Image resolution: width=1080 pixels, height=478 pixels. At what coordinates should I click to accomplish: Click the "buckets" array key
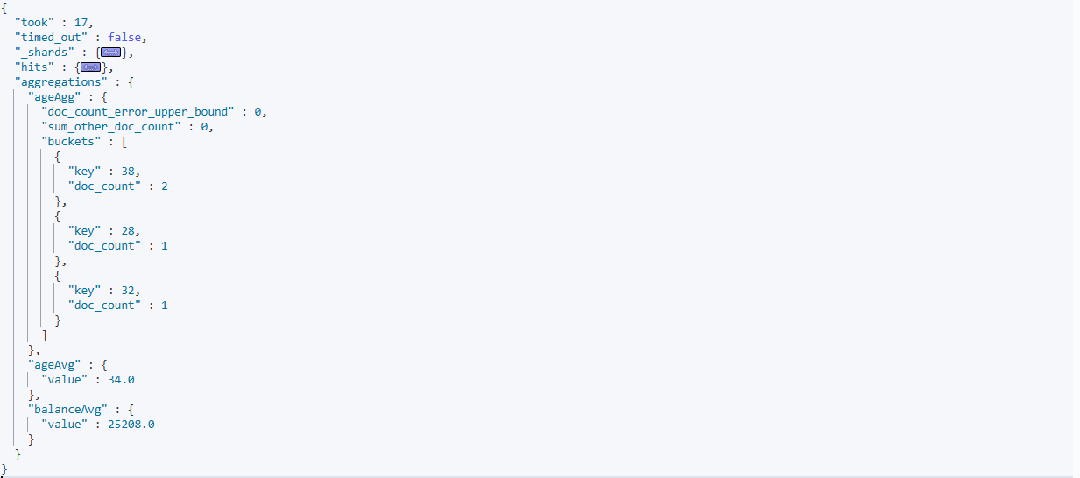(x=74, y=142)
